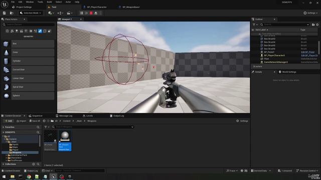
Task: Select the All Classes category icon
Action: point(50,31)
